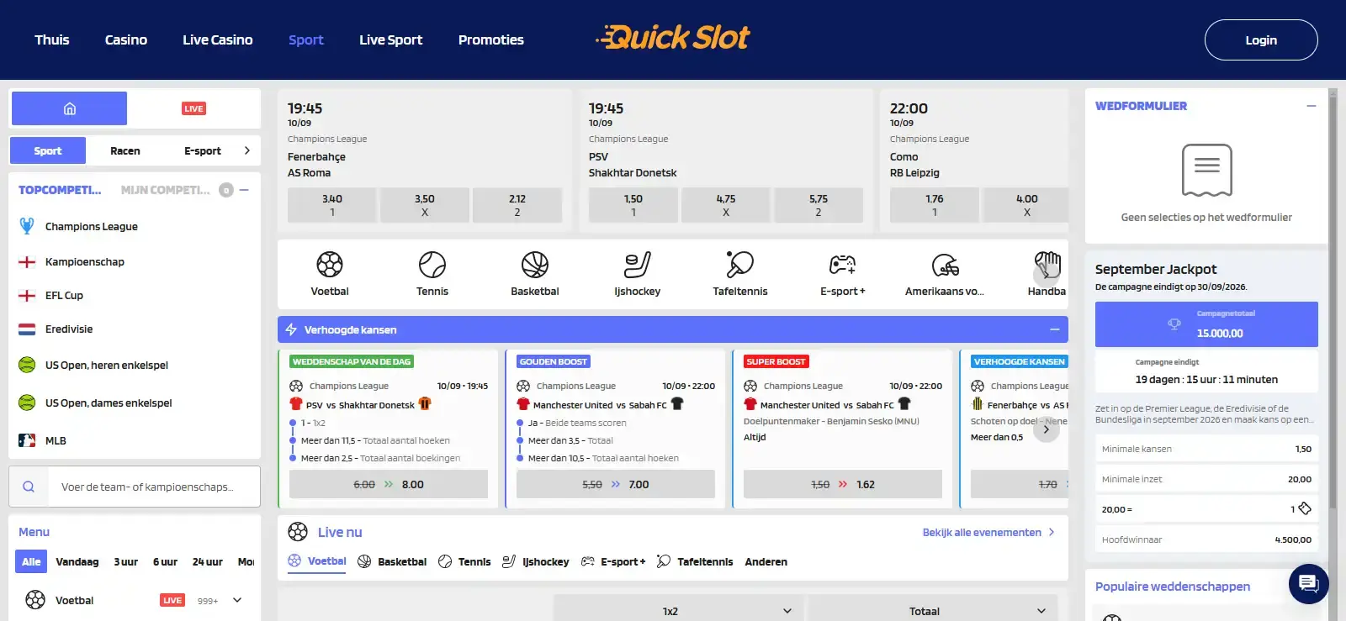Bet 2.12 on AS Roma win
Image resolution: width=1346 pixels, height=621 pixels.
pyautogui.click(x=517, y=205)
